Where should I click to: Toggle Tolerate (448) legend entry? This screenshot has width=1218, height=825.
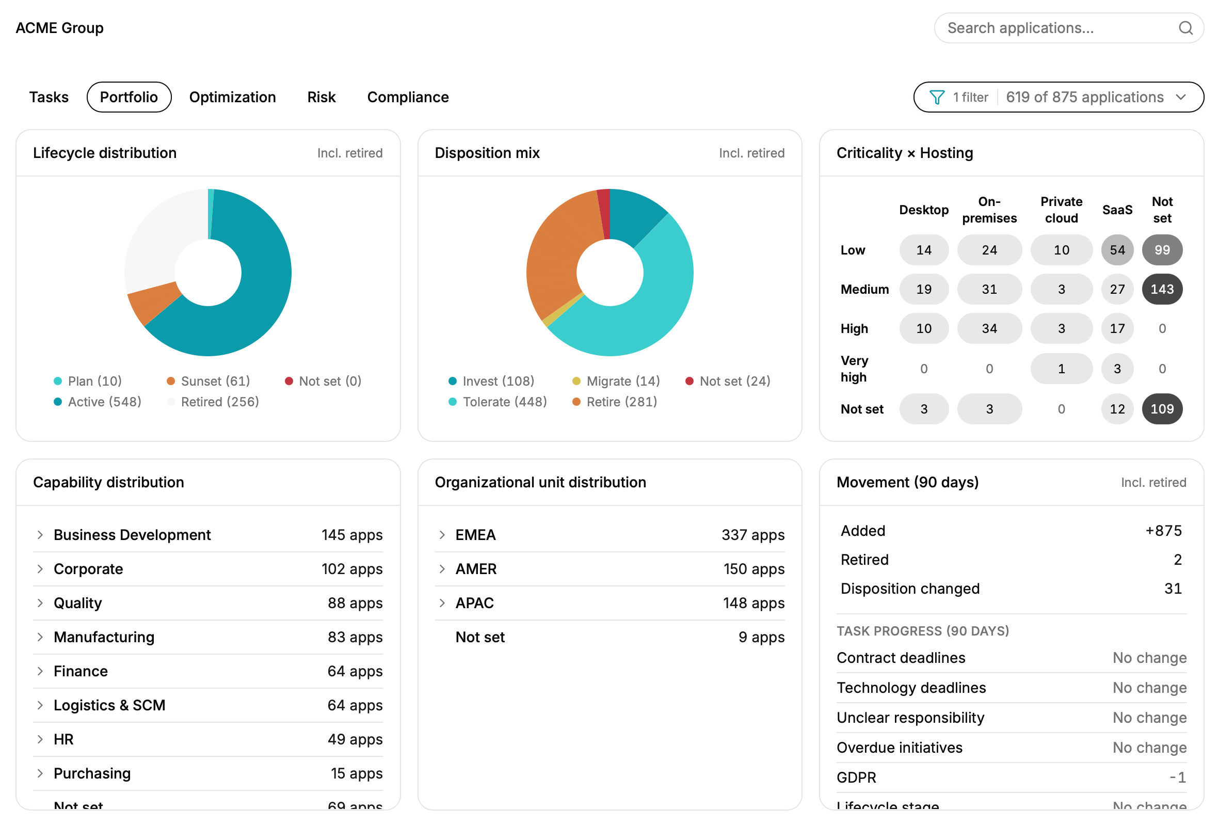[498, 402]
